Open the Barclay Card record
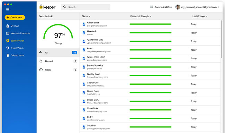The height and width of the screenshot is (133, 225). coord(150,75)
